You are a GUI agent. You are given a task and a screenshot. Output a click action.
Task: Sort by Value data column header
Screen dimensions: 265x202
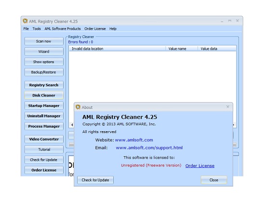coord(217,49)
